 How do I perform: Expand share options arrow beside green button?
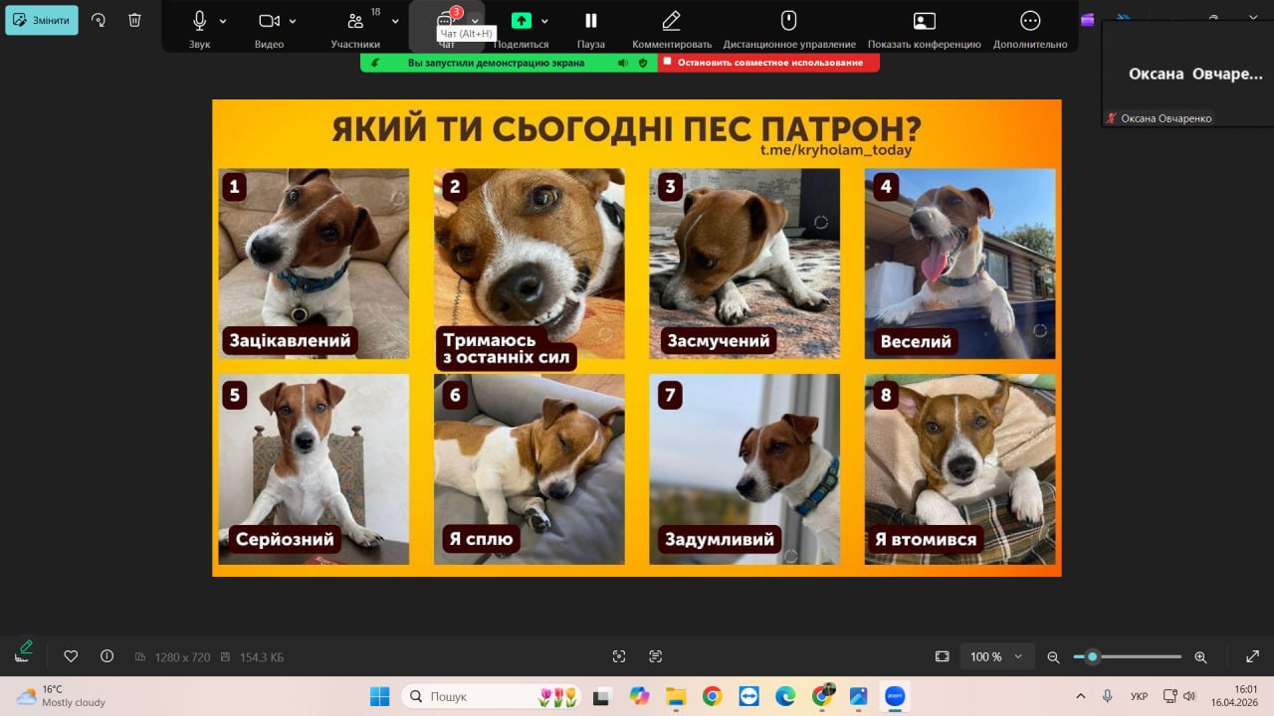[544, 21]
